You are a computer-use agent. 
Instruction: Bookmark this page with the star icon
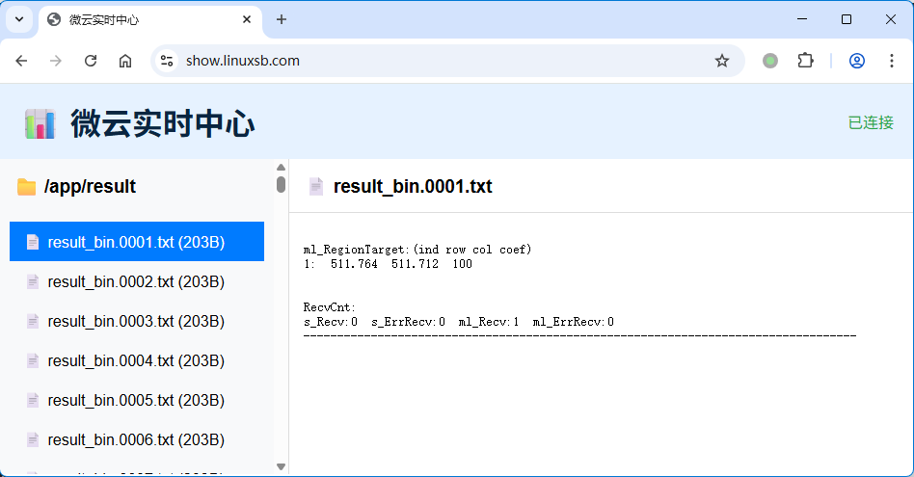coord(722,61)
